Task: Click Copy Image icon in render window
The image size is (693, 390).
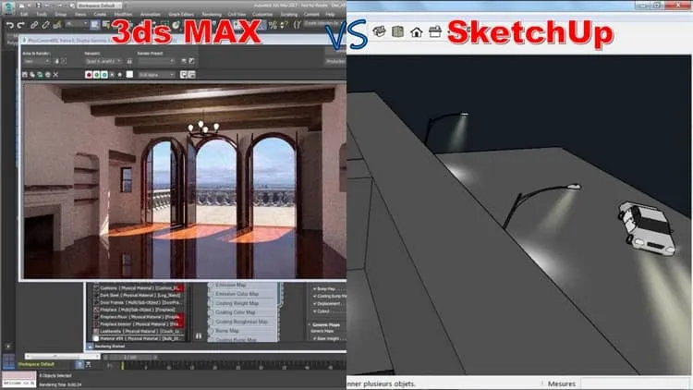Action: pos(32,75)
